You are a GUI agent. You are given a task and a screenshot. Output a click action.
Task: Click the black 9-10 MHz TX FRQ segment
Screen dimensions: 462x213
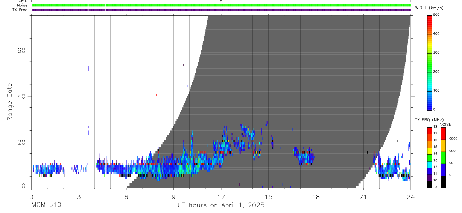pos(430,184)
